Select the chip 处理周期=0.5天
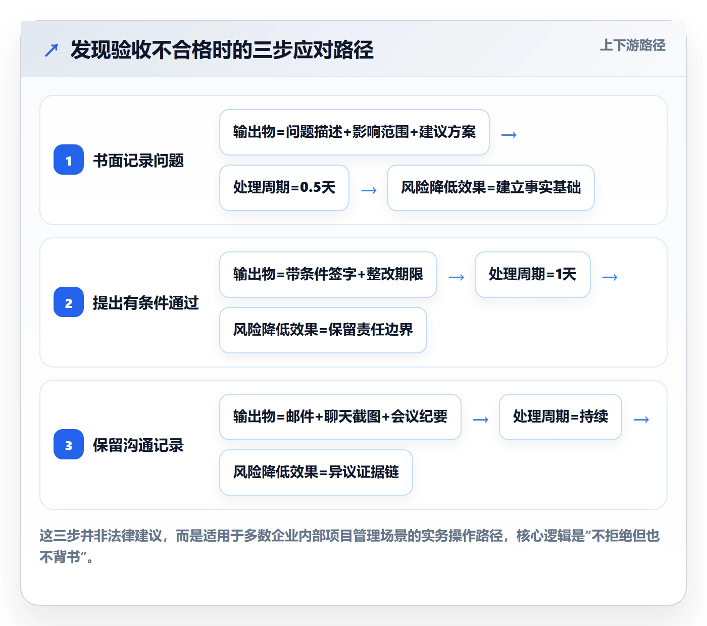Image resolution: width=707 pixels, height=626 pixels. [x=284, y=188]
